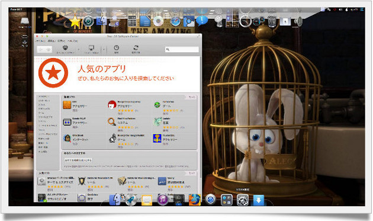Open History with the clock icon
This screenshot has height=221, width=373.
(x=116, y=49)
